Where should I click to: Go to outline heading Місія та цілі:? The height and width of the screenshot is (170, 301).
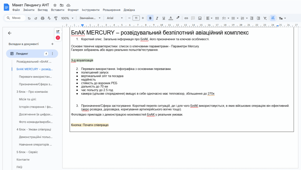click(x=28, y=99)
